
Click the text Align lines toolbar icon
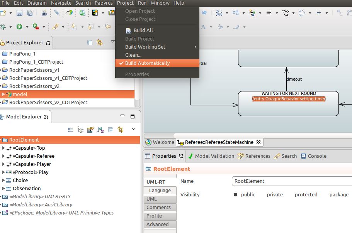(x=269, y=13)
